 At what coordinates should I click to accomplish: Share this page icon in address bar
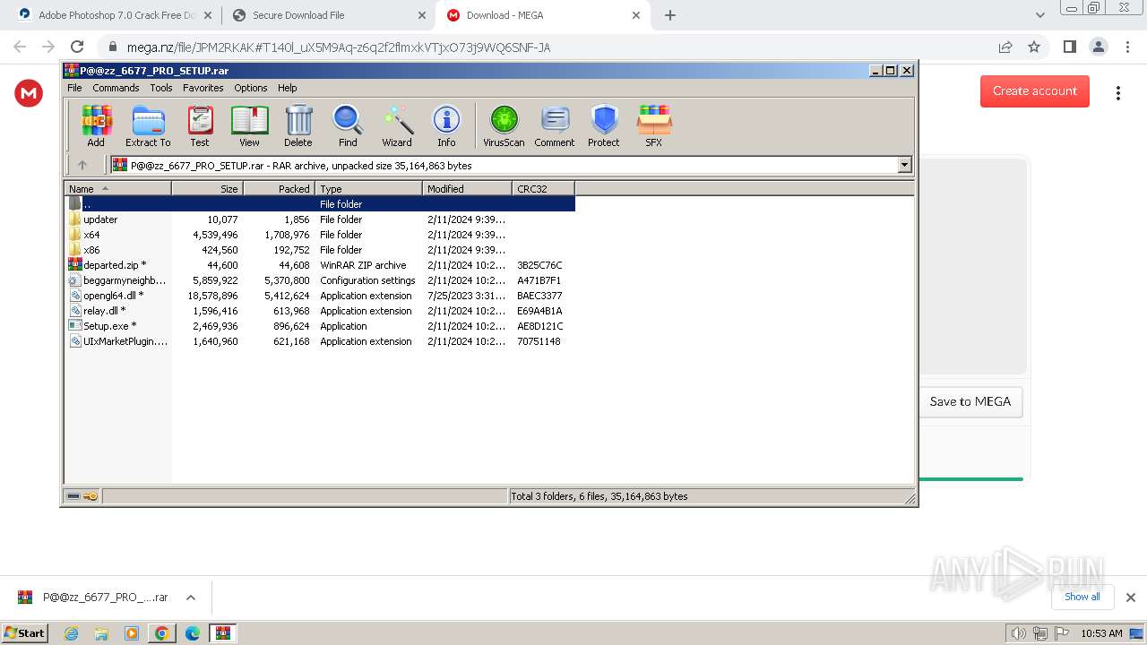1005,47
